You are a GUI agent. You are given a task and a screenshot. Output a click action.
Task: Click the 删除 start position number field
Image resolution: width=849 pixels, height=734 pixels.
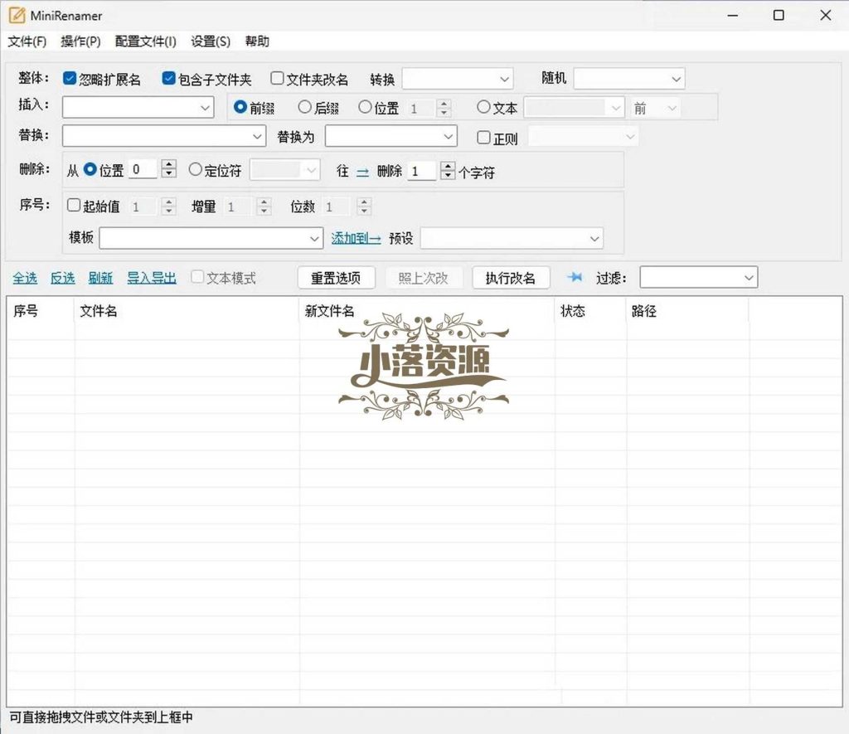pos(143,169)
